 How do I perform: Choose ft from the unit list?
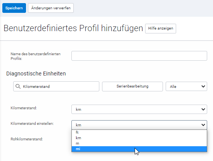[139, 132]
